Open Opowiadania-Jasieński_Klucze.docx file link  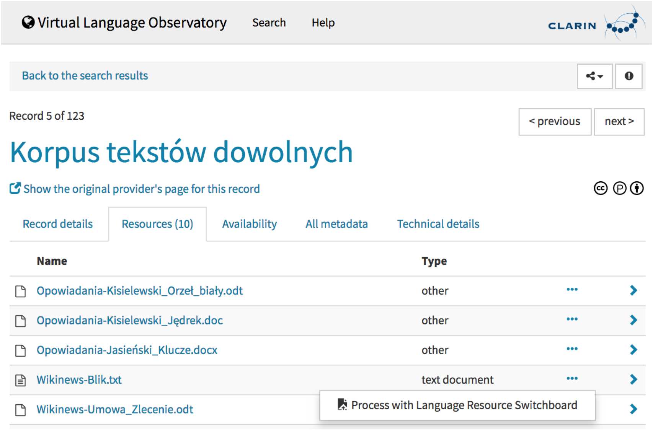tap(127, 350)
